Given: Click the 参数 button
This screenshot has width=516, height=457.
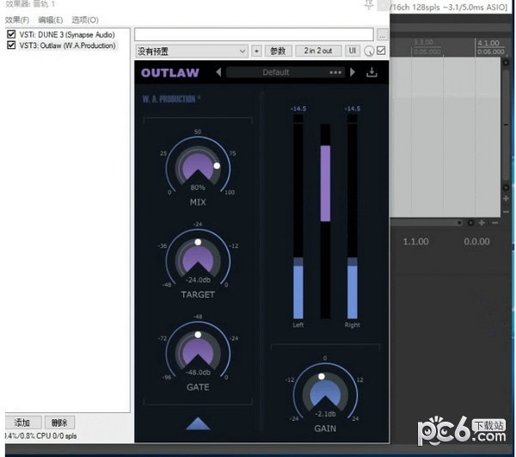Looking at the screenshot, I should 277,52.
